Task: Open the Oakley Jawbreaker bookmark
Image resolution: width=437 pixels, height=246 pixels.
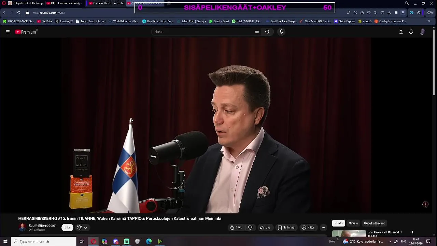Action: [x=390, y=21]
